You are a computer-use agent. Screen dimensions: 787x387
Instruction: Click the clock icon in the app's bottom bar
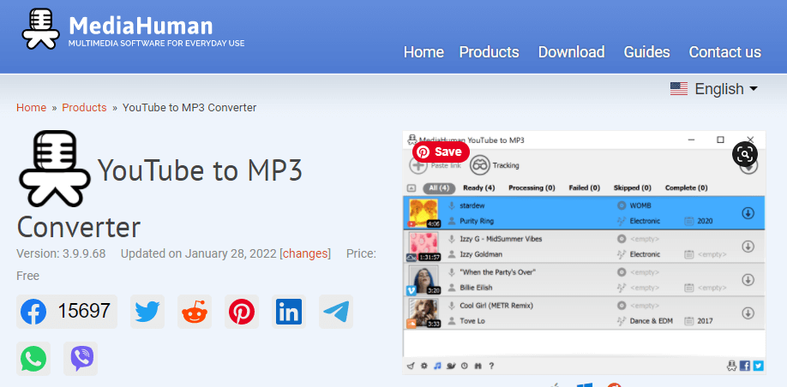[x=465, y=366]
